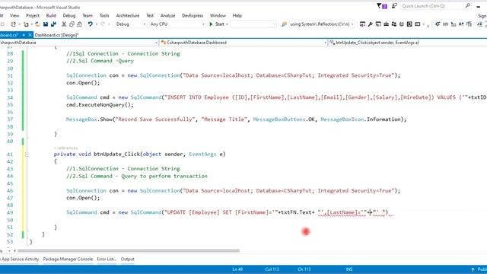Screen dimensions: 487x274
Task: Click inside the Quick Launch search box
Action: [432, 6]
